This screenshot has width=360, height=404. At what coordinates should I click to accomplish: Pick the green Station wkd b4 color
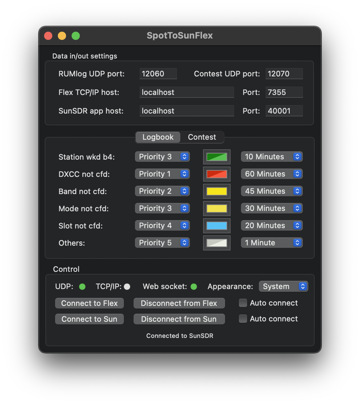217,157
